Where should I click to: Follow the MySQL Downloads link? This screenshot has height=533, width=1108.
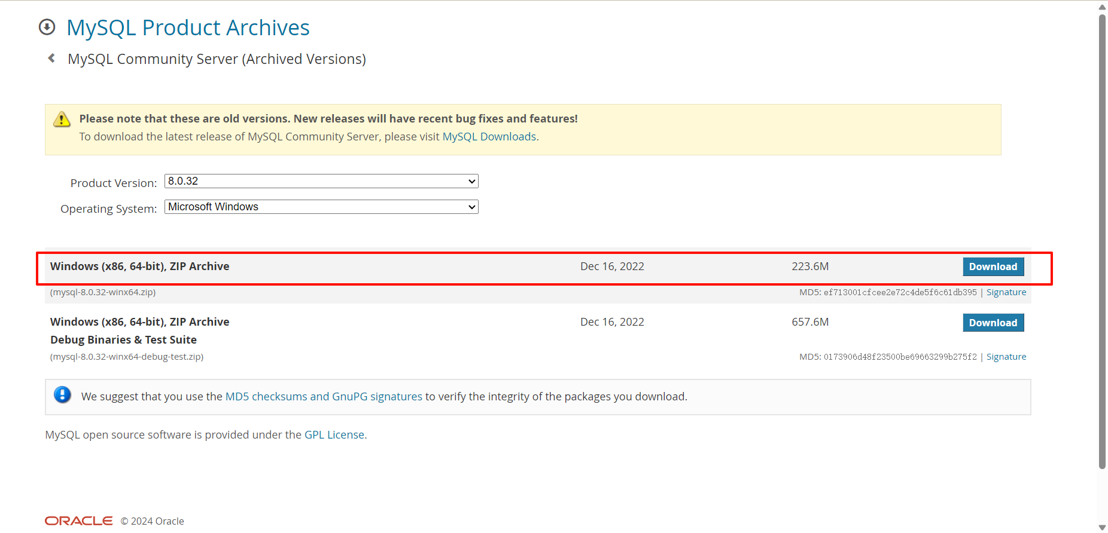coord(489,137)
